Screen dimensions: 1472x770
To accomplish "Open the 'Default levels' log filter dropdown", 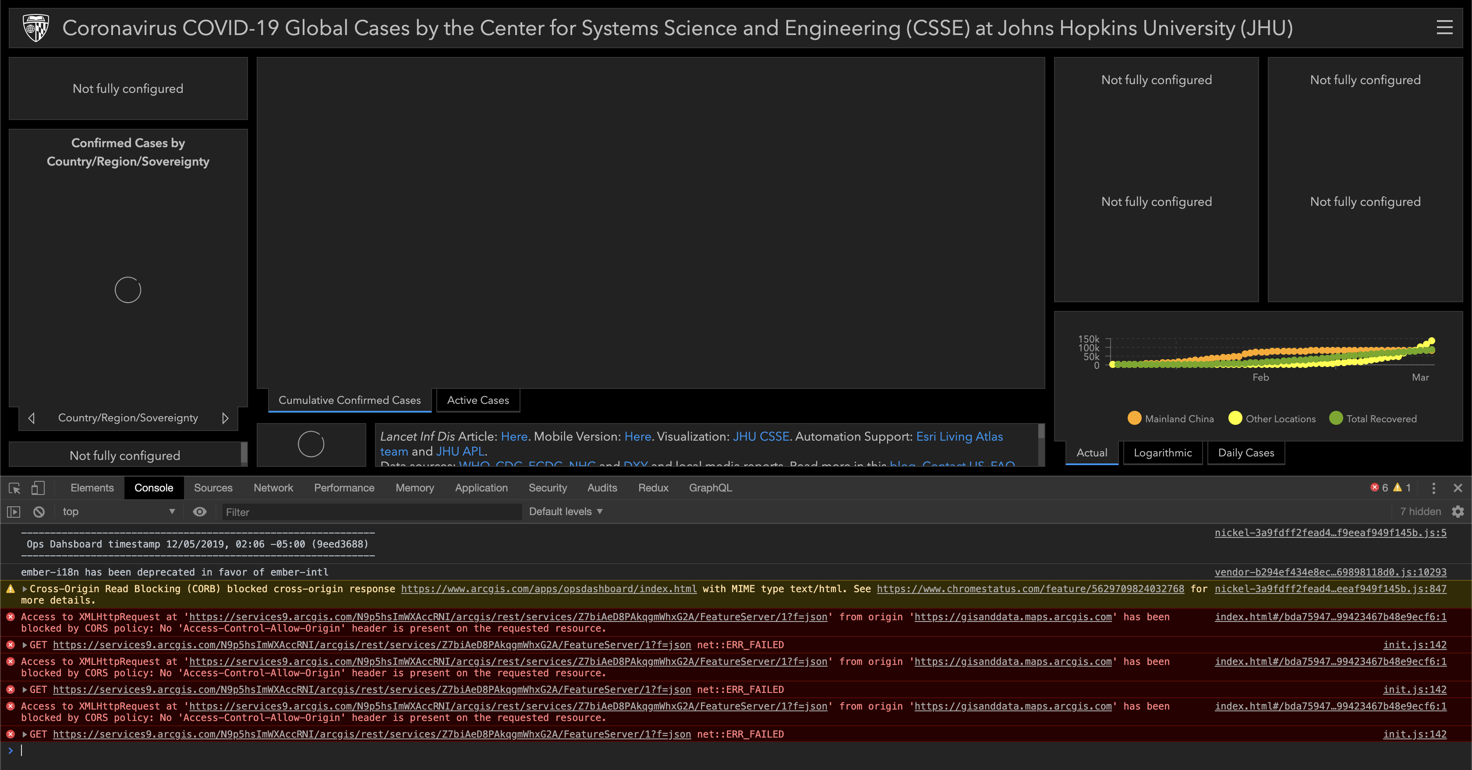I will (x=565, y=511).
